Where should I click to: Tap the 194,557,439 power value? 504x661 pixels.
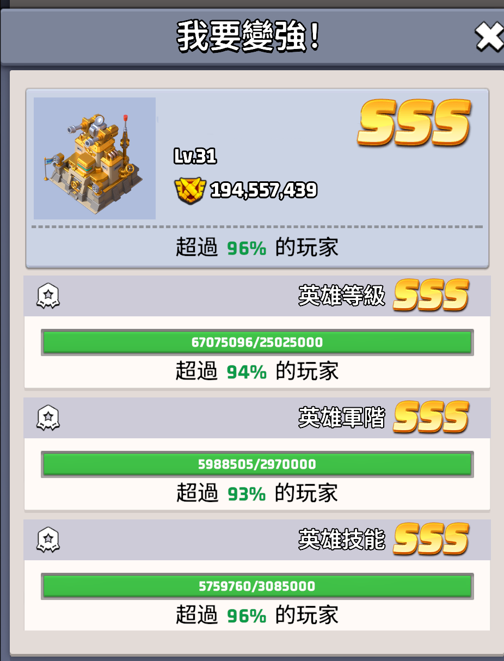click(x=264, y=190)
